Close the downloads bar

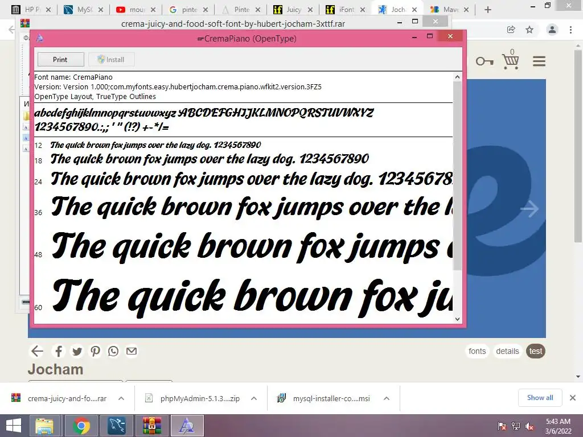(x=573, y=398)
